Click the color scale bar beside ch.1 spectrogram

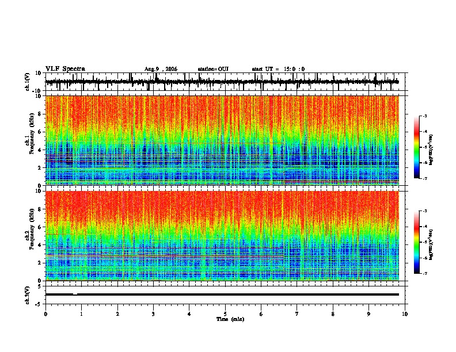(417, 147)
